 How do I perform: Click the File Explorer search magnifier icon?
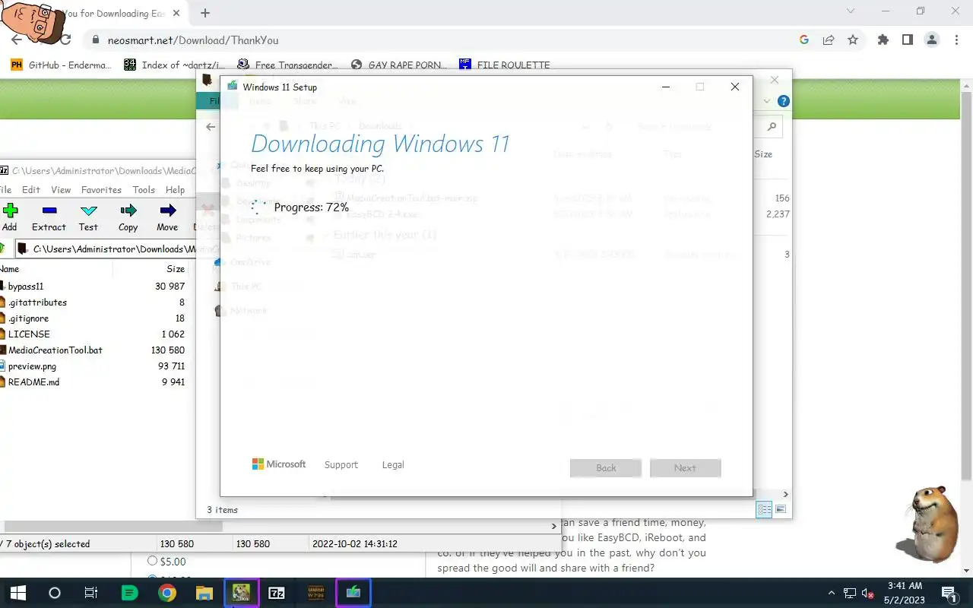click(x=772, y=127)
